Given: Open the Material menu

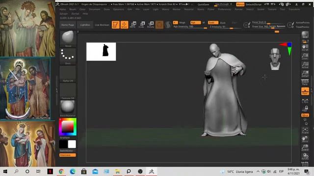Looking at the screenshot, I should [188, 9].
